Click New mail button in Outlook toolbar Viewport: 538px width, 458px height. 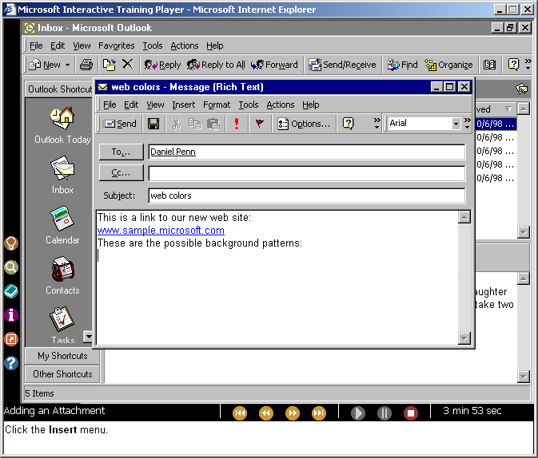45,65
